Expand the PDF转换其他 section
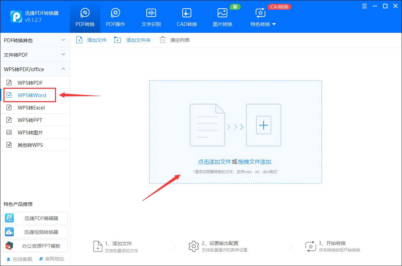The width and height of the screenshot is (402, 266). click(x=35, y=40)
